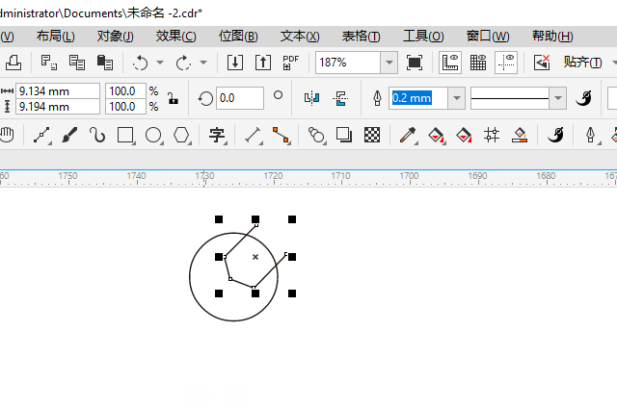
Task: Click the zoom level field 187%
Action: click(x=348, y=63)
